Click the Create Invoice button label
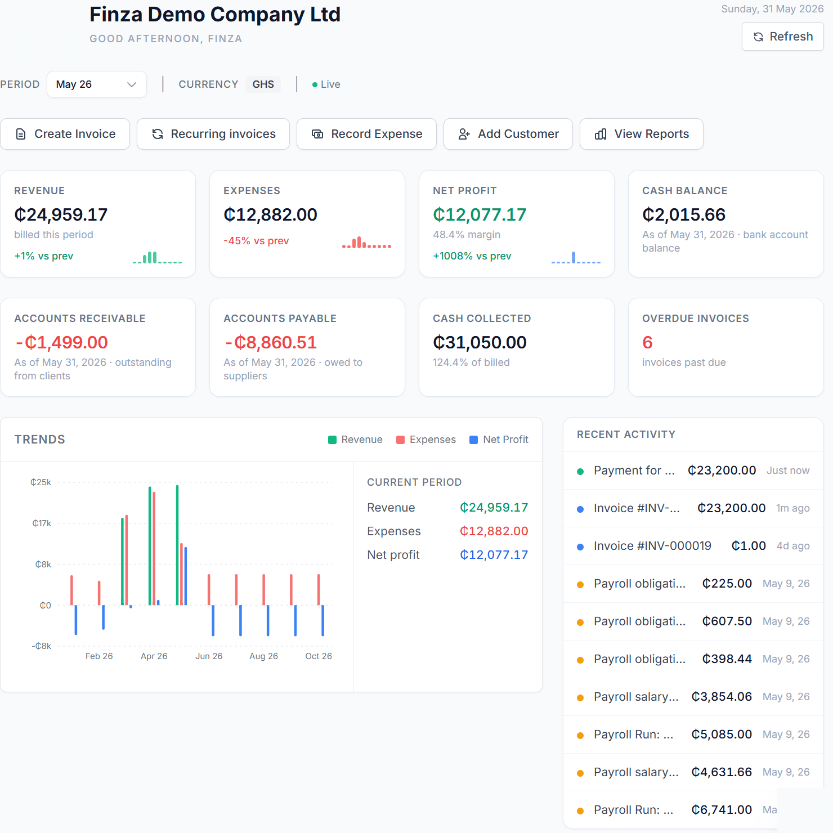Viewport: 833px width, 833px height. click(75, 134)
